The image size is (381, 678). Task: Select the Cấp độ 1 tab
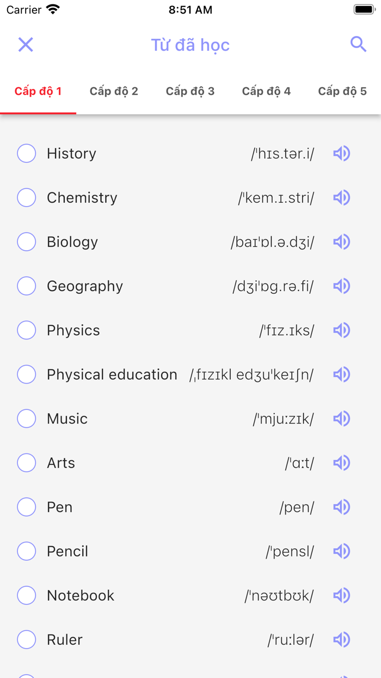point(38,91)
